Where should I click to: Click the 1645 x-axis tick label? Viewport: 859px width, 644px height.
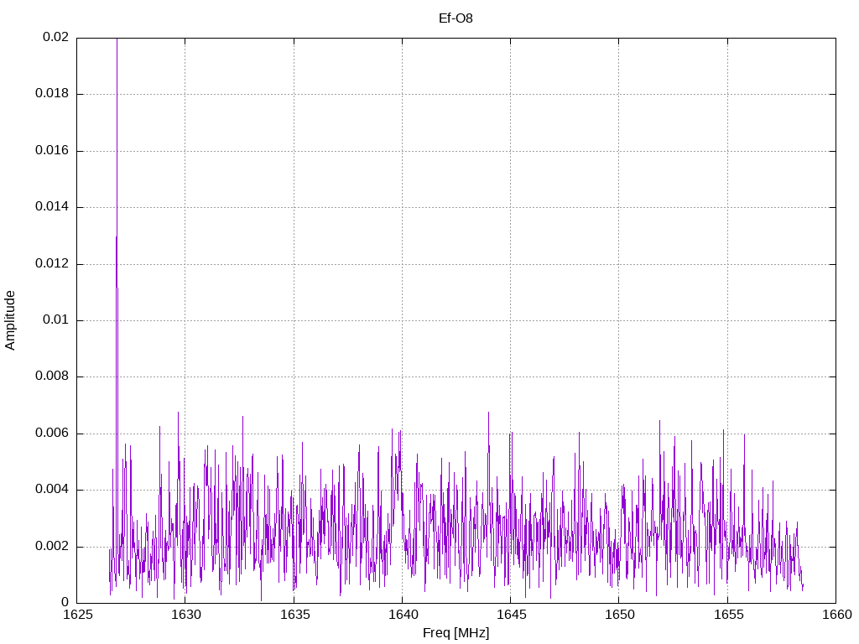(x=510, y=615)
